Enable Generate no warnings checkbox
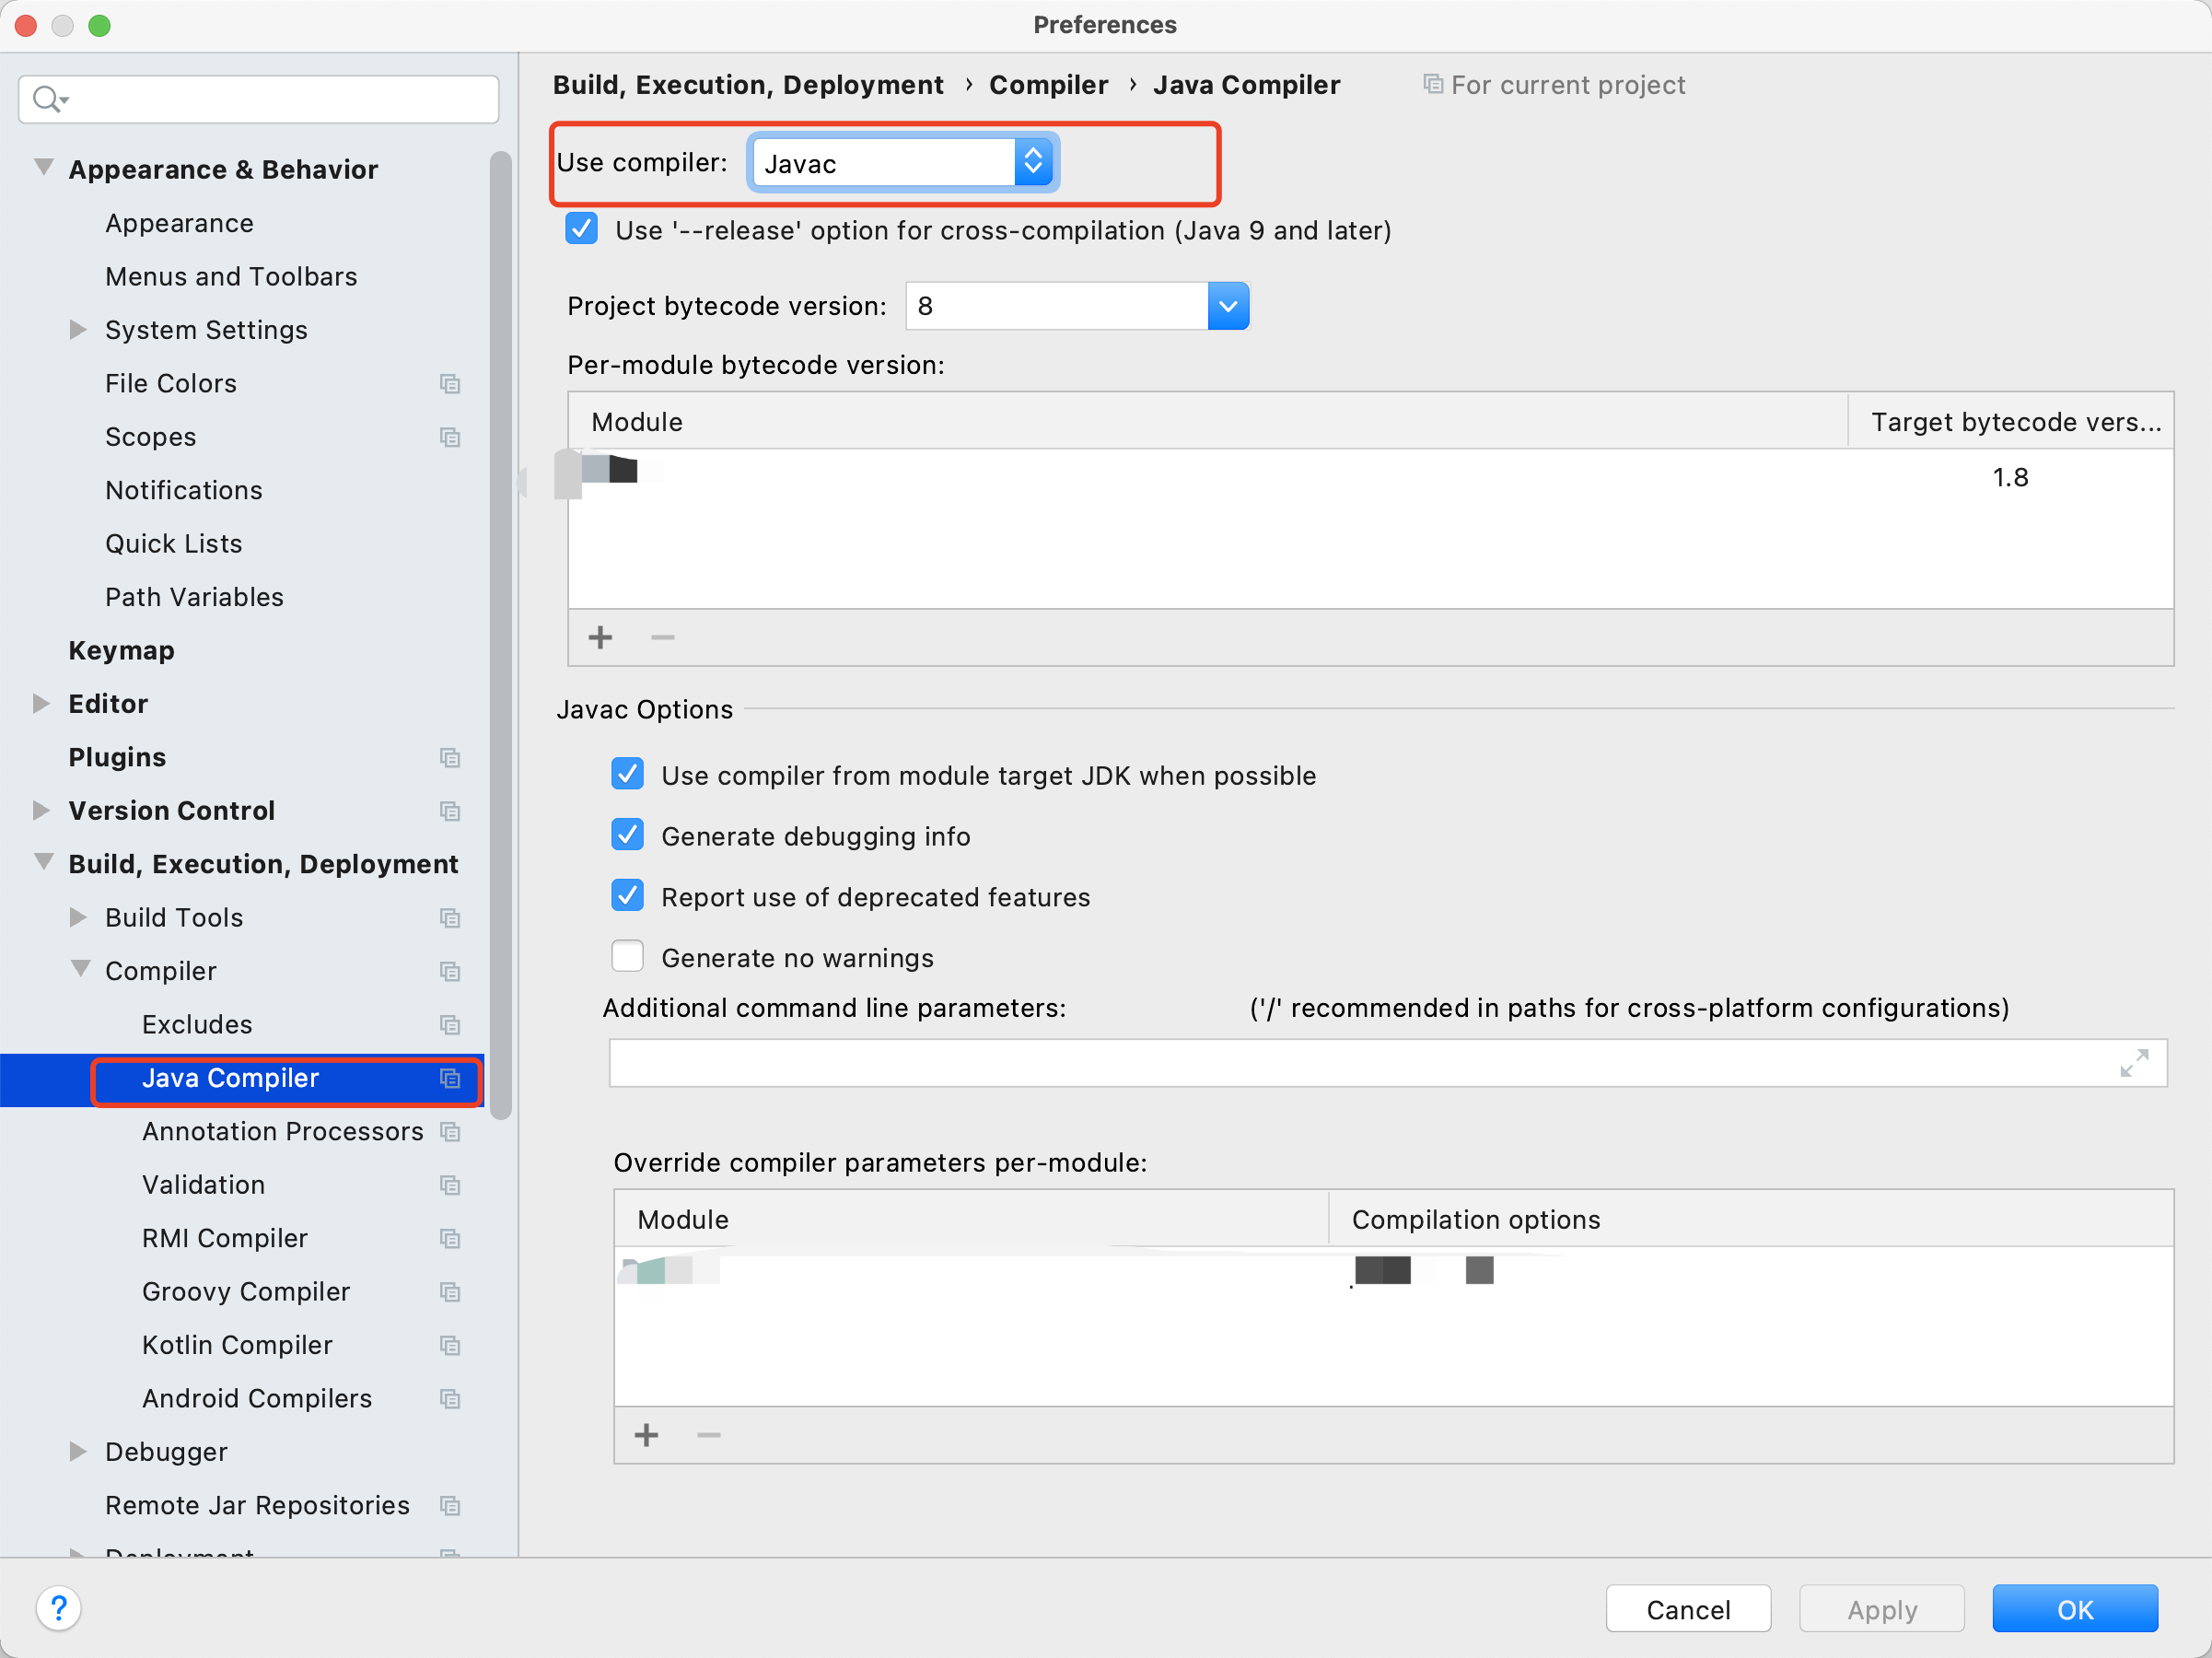This screenshot has width=2212, height=1658. [x=628, y=957]
